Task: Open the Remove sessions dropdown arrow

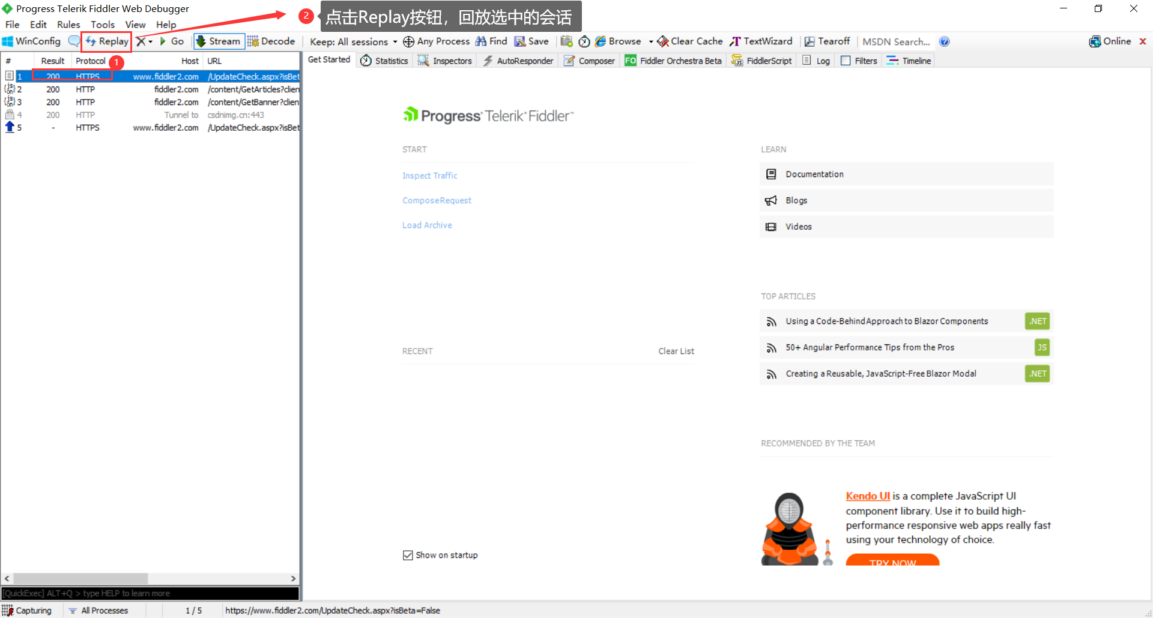Action: [x=150, y=41]
